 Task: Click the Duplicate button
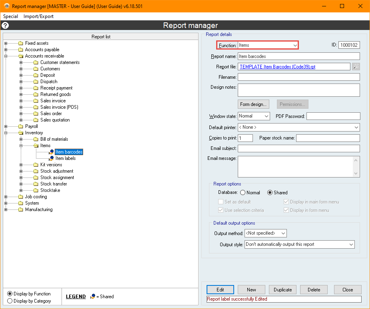click(x=283, y=290)
